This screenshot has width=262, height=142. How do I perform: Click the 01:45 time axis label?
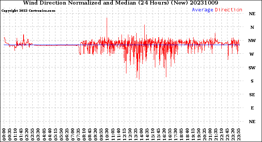pos(21,134)
